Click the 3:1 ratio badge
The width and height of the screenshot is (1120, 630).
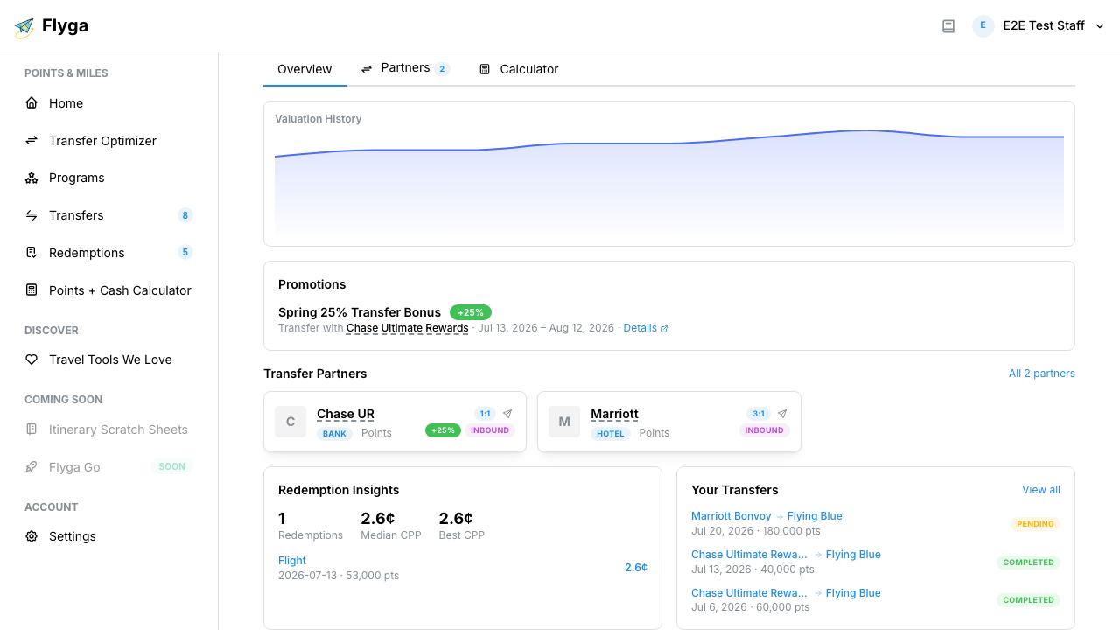759,414
